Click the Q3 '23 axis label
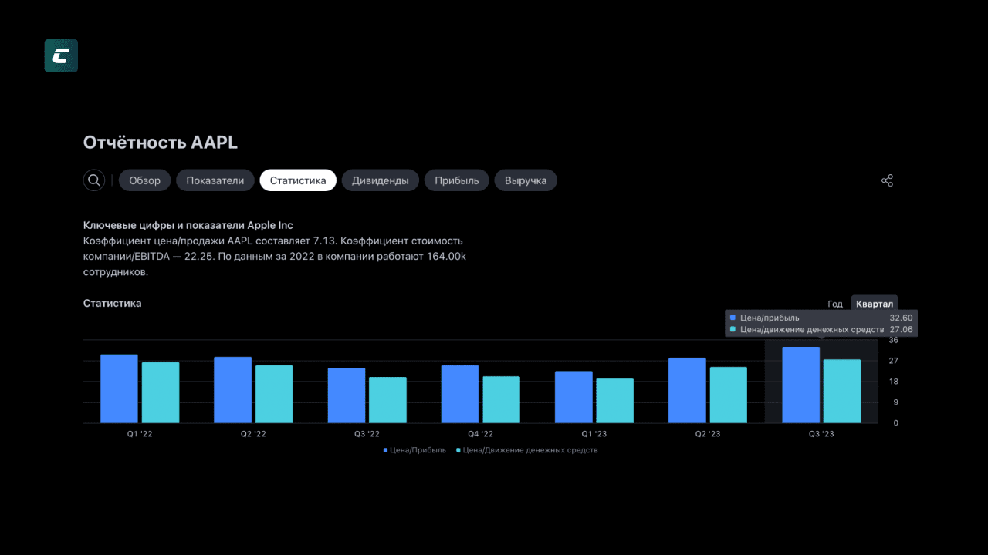988x555 pixels. 821,434
